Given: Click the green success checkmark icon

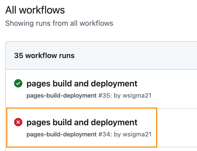Looking at the screenshot, I should [18, 83].
